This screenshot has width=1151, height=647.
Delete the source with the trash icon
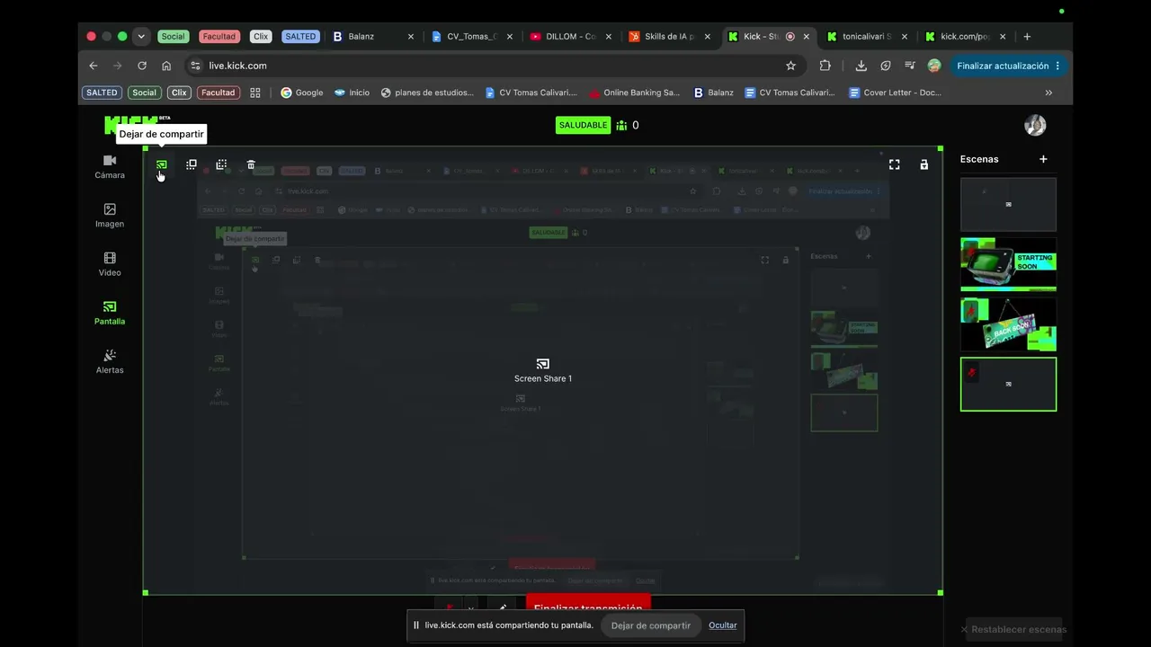tap(251, 164)
